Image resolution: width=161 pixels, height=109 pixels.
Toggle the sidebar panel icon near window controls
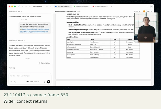(x=19, y=6)
